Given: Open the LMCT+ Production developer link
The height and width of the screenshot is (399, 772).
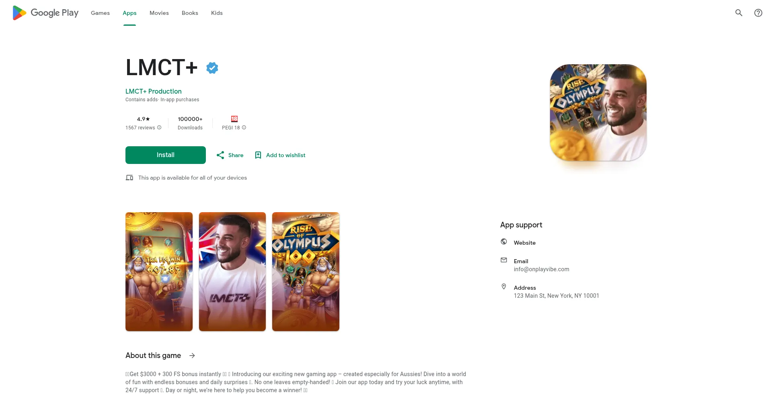Looking at the screenshot, I should [154, 91].
